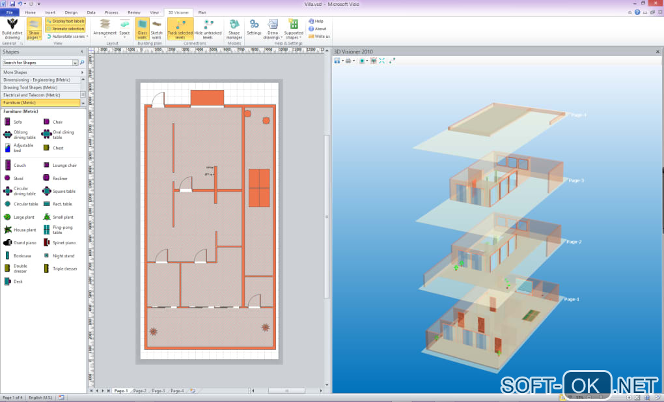Open the Shape manager
This screenshot has width=664, height=402.
234,29
